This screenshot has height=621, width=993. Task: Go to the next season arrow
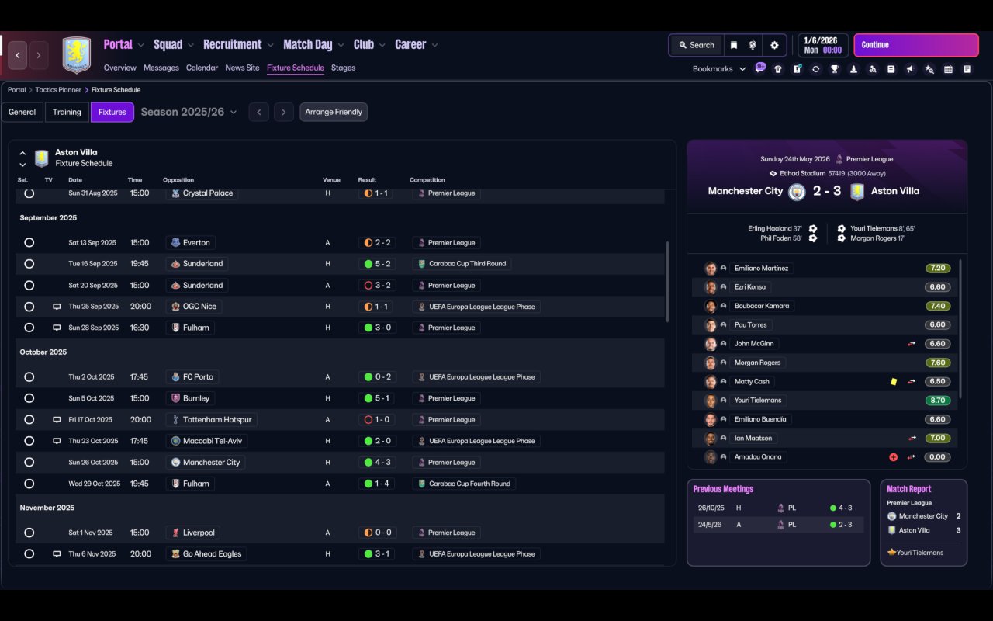coord(284,113)
